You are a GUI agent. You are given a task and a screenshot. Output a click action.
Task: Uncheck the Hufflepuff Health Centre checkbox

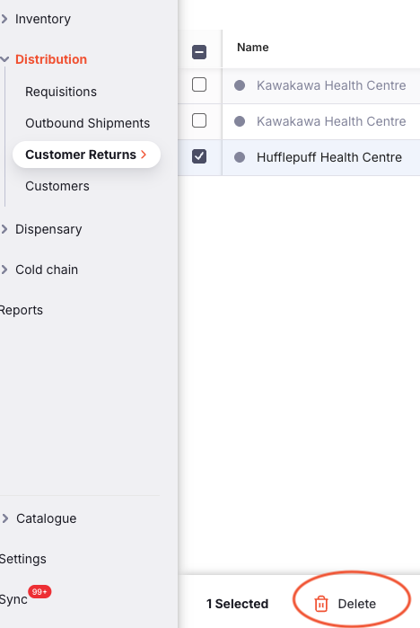199,156
